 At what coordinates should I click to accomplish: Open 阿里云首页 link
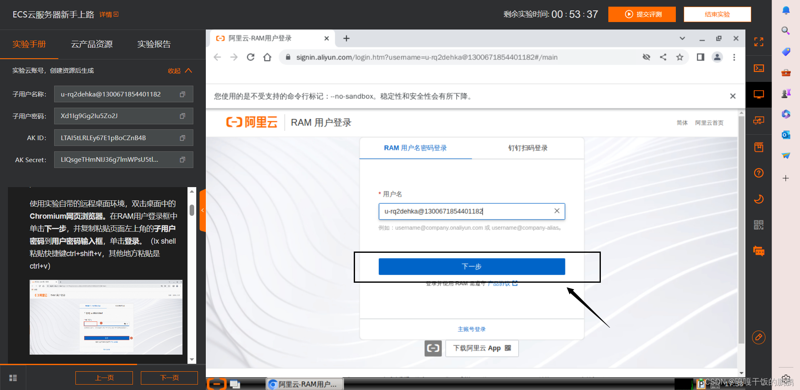[709, 123]
